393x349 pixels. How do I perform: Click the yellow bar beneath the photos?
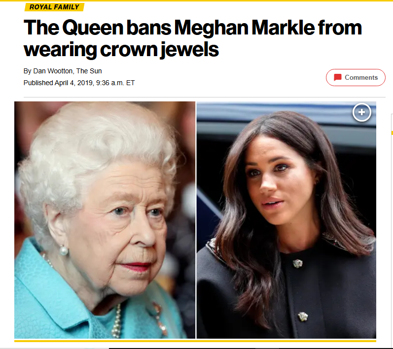tap(195, 341)
